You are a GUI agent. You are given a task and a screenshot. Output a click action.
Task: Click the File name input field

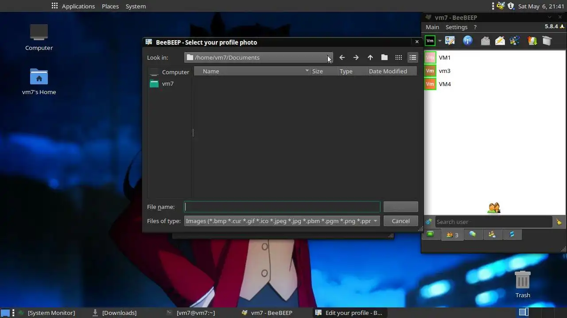pos(282,207)
